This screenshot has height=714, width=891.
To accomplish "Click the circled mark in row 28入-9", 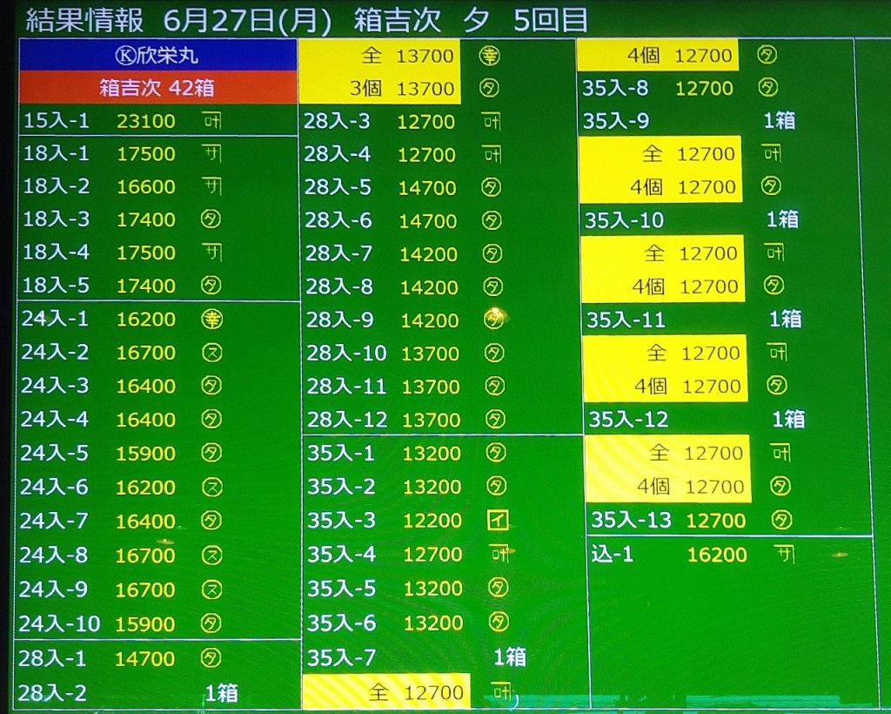I will coord(493,320).
